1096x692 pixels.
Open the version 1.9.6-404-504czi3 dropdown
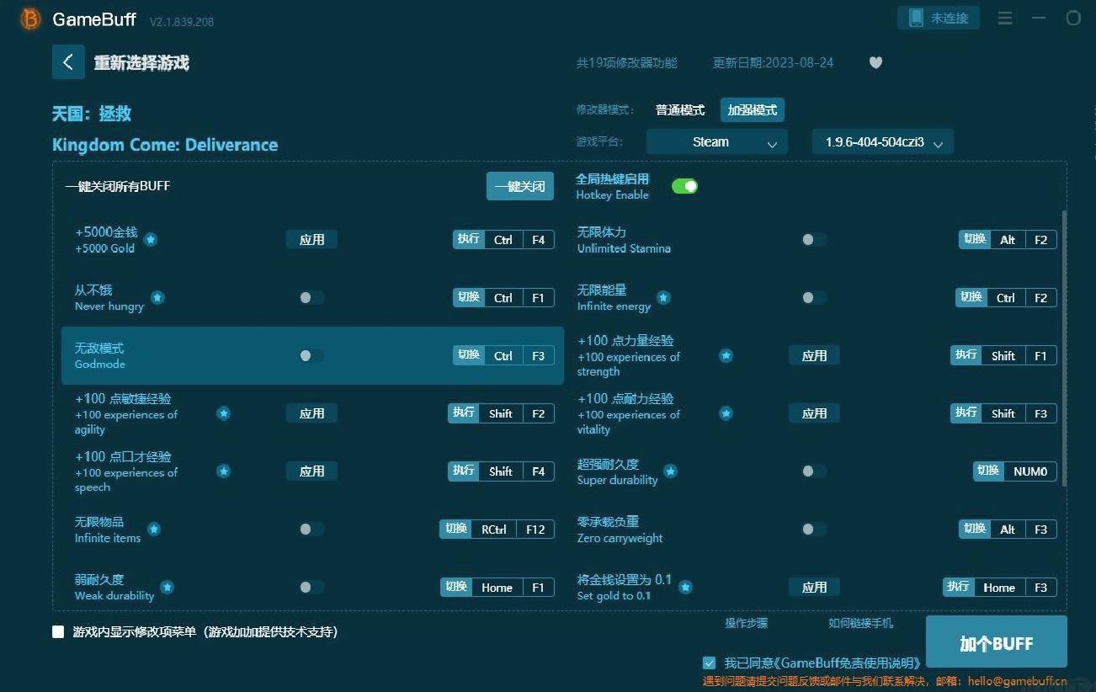[882, 142]
